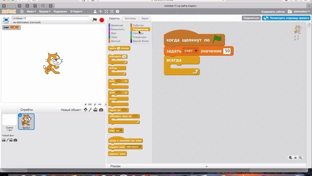
Task: Upload backdrop from file
Action: click(x=11, y=140)
